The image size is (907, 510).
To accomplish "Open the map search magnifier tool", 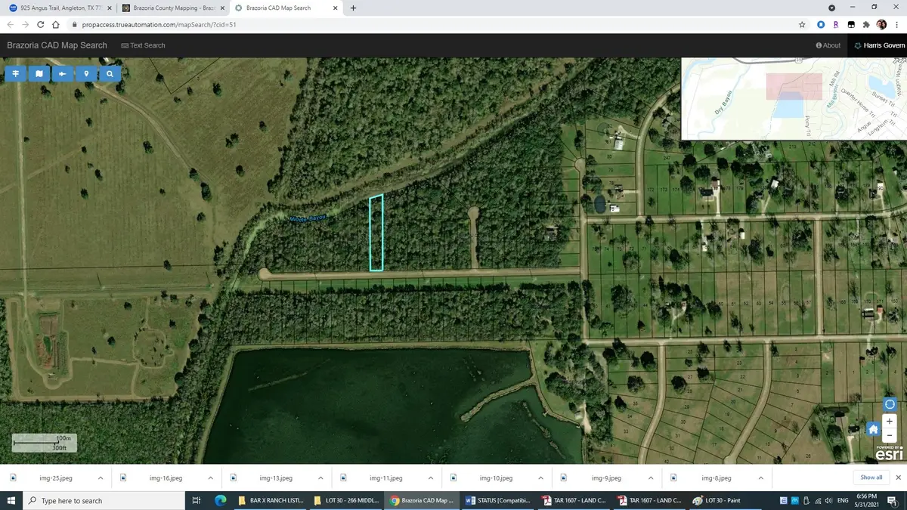I will [x=110, y=74].
